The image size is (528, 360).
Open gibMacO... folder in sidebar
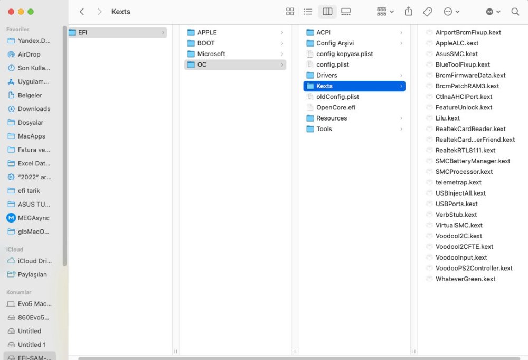29,232
